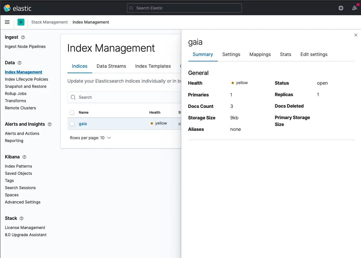Screen dimensions: 361x258
Task: Open Transforms page
Action: click(x=15, y=101)
